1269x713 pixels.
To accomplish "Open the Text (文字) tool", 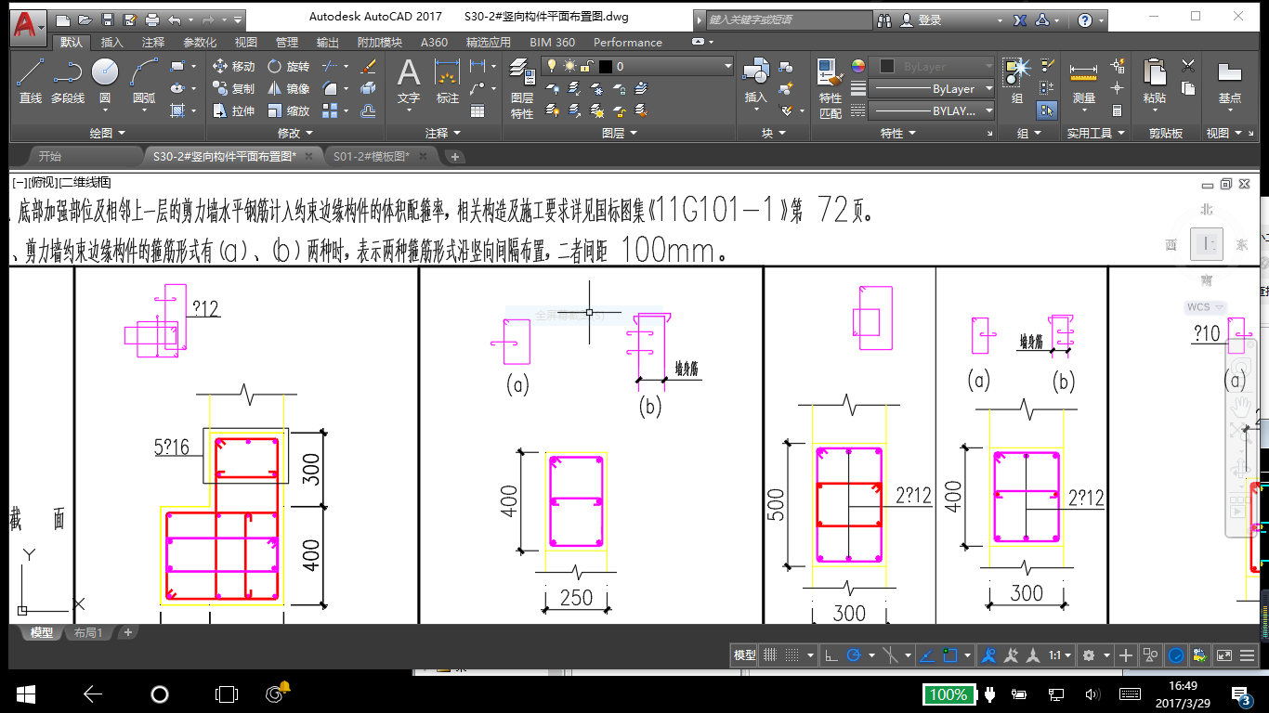I will (409, 80).
